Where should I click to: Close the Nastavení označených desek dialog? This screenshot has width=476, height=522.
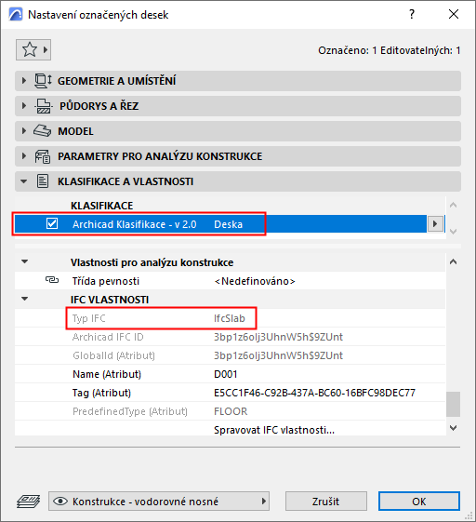pos(454,14)
